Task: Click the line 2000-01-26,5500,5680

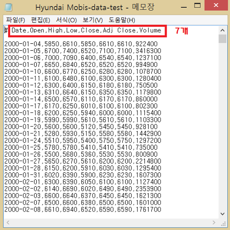Action: click(x=81, y=154)
